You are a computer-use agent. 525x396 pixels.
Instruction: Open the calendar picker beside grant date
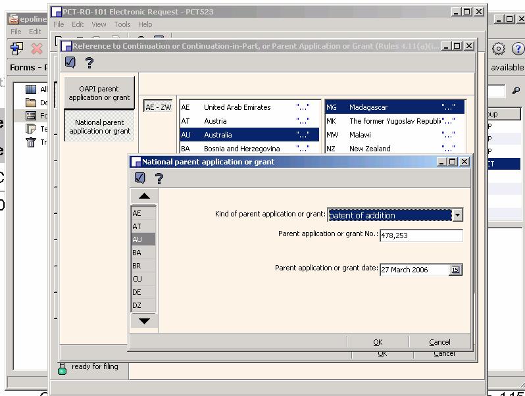(x=455, y=270)
